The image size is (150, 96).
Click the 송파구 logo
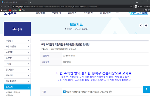(10, 13)
